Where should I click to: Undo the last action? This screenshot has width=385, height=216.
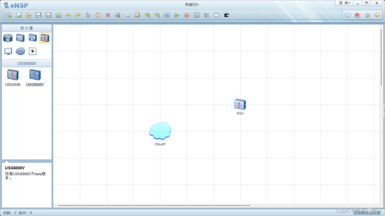point(68,15)
